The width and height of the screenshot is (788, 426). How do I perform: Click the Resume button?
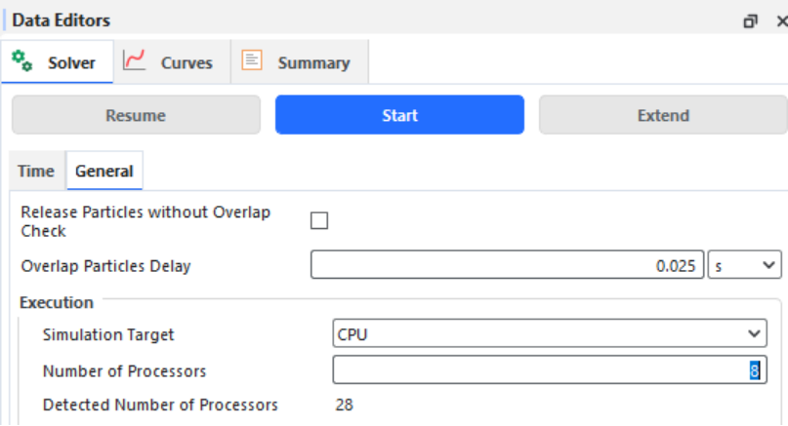pyautogui.click(x=136, y=115)
